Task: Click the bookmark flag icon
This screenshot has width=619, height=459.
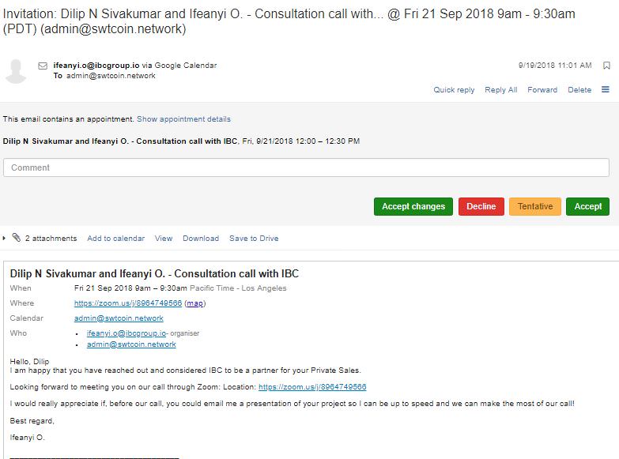Action: pos(606,66)
